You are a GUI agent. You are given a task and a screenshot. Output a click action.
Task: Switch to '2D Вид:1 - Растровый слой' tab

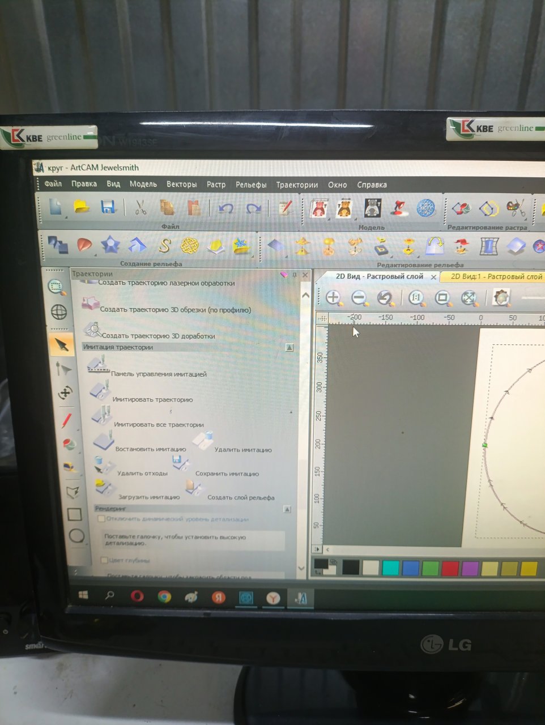pos(495,276)
